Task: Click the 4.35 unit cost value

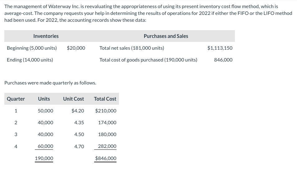Action: (79, 122)
